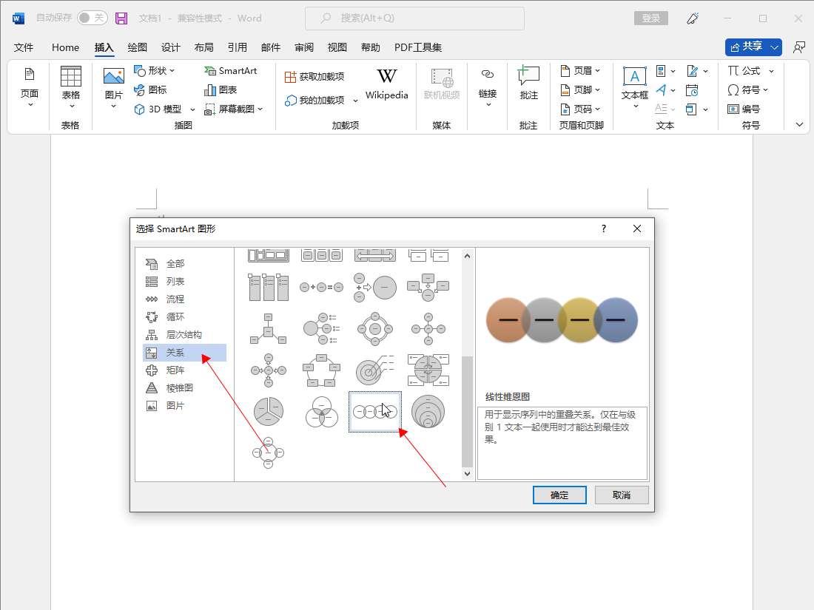Open the 链接 links dropdown
Viewport: 814px width, 610px height.
[x=488, y=87]
